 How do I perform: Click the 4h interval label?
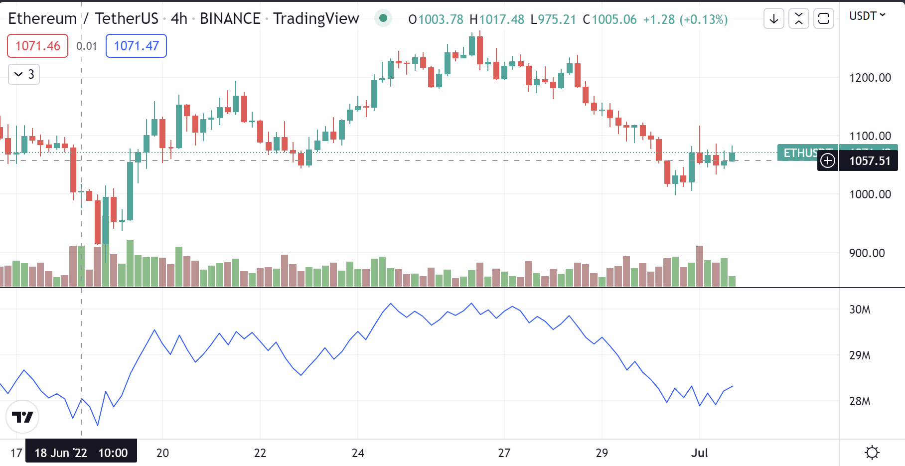(179, 18)
